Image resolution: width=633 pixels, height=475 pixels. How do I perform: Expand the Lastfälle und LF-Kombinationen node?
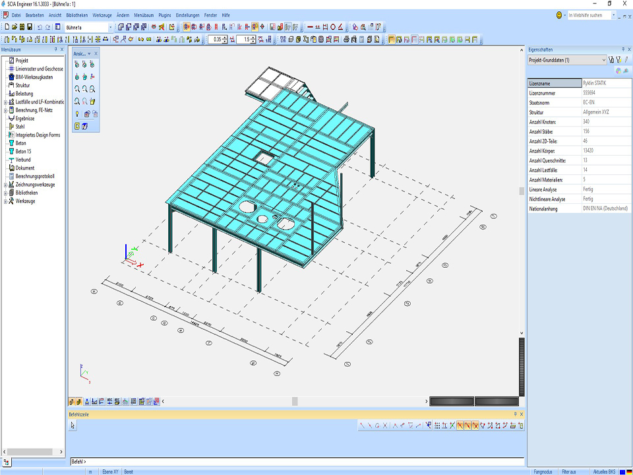(5, 102)
